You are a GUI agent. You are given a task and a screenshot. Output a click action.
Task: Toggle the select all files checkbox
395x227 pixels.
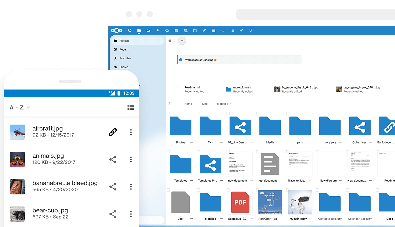click(171, 104)
